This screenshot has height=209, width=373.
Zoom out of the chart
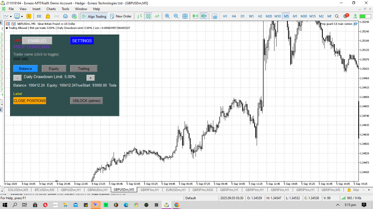pyautogui.click(x=176, y=16)
